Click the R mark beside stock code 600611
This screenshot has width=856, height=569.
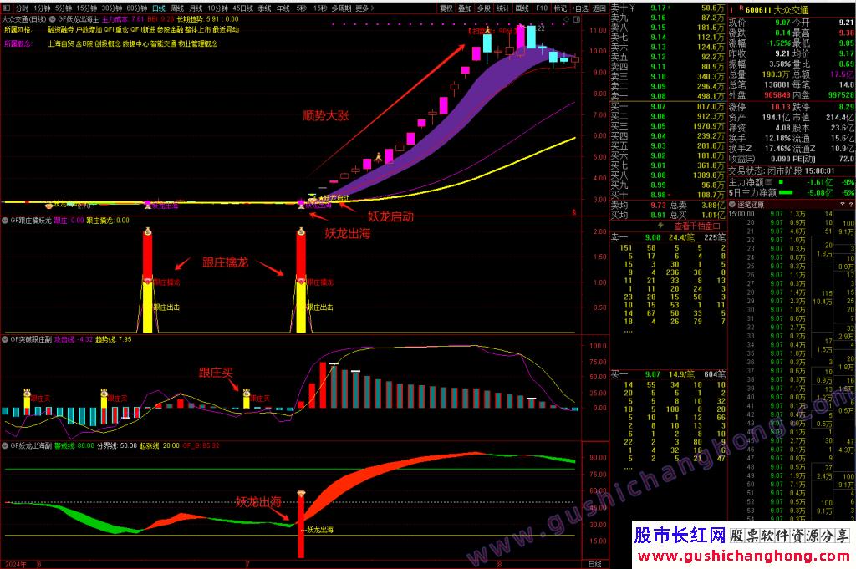pyautogui.click(x=741, y=8)
